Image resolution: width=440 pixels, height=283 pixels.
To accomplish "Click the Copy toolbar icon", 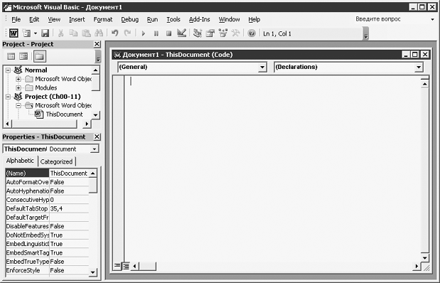I will pyautogui.click(x=73, y=33).
